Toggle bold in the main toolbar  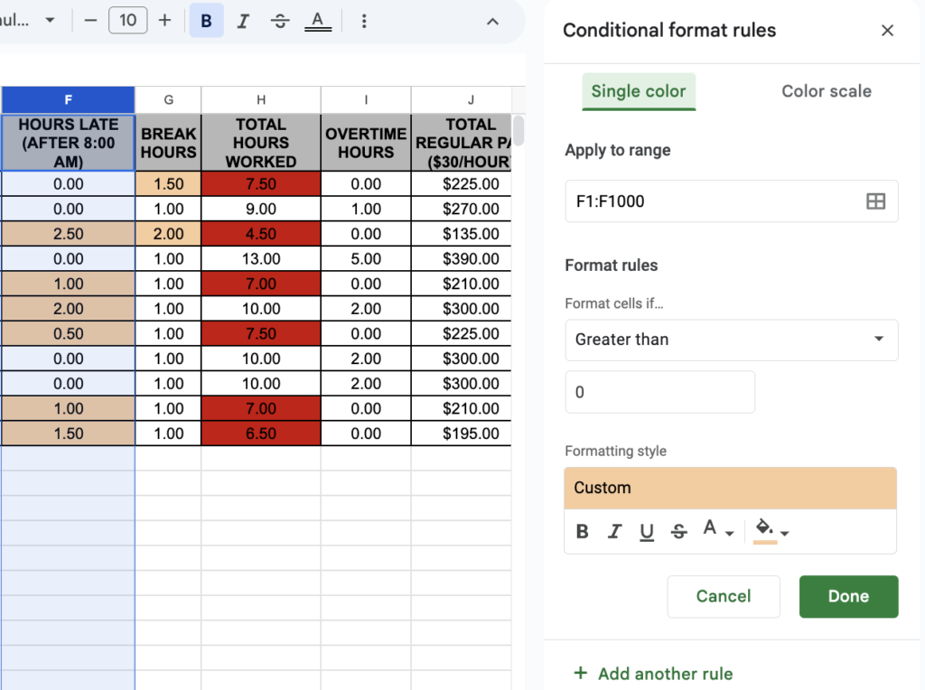[207, 21]
